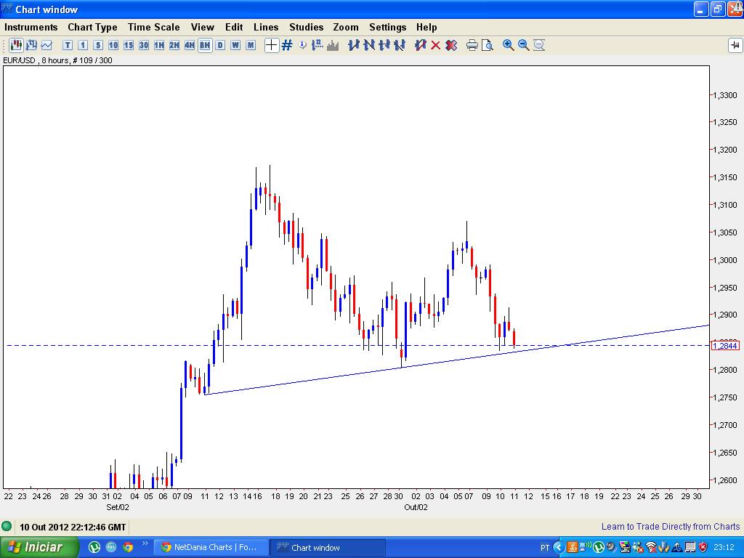The image size is (744, 558).
Task: Reset zoom with greyed magnifier icon
Action: (x=539, y=45)
